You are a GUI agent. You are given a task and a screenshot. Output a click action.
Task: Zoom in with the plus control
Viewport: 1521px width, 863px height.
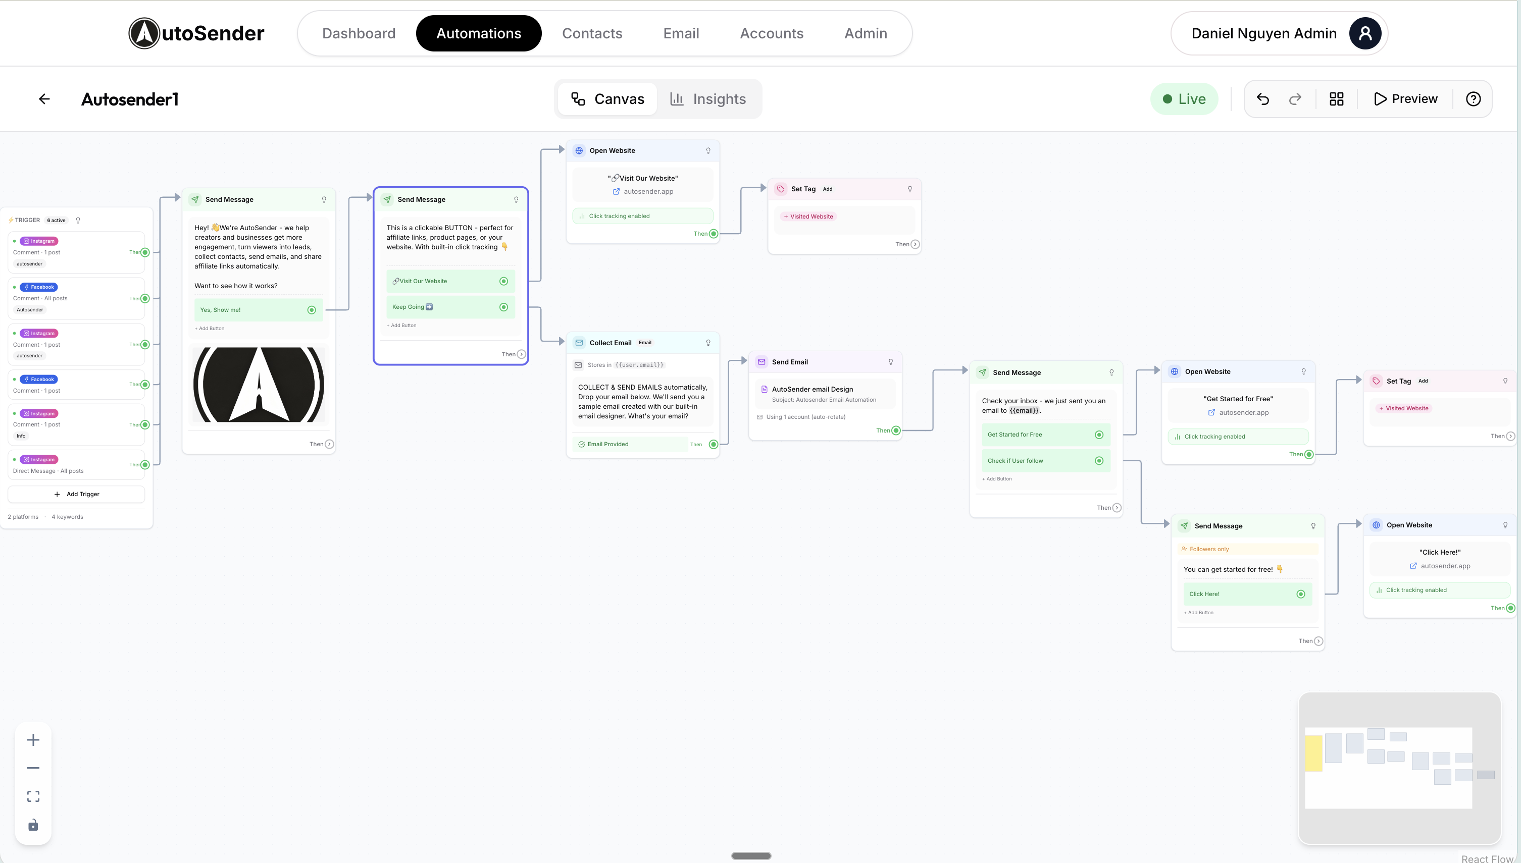[33, 740]
